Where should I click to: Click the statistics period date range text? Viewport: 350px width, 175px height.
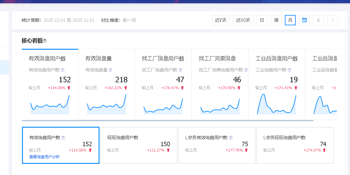click(69, 20)
